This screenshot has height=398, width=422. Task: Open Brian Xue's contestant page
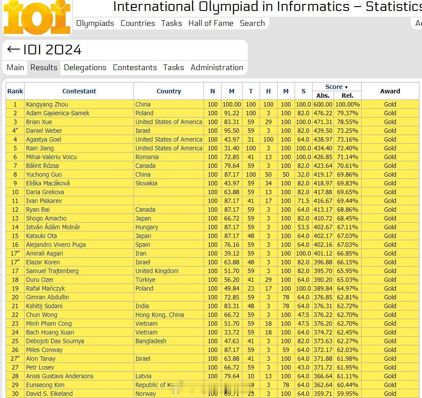coord(39,122)
